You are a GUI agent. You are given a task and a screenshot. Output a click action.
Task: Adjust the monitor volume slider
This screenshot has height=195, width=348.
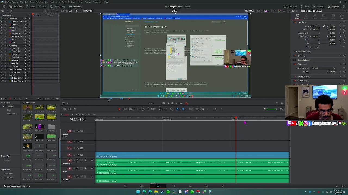272,109
